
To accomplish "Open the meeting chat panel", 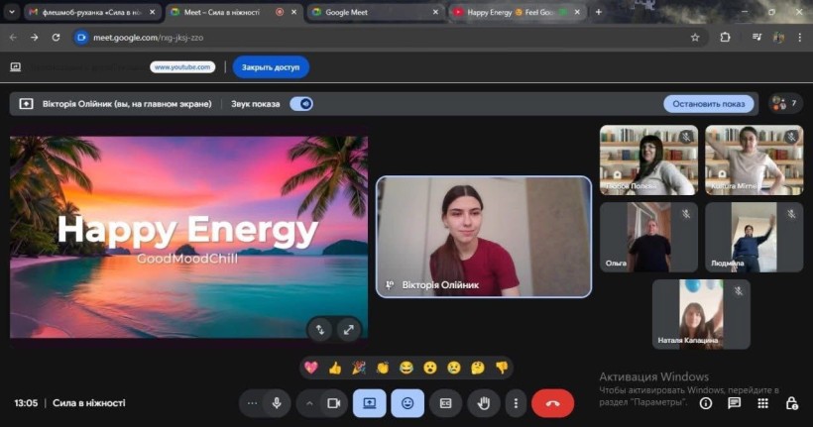I will 734,403.
